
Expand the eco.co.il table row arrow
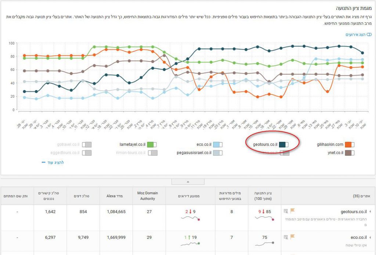(370, 237)
